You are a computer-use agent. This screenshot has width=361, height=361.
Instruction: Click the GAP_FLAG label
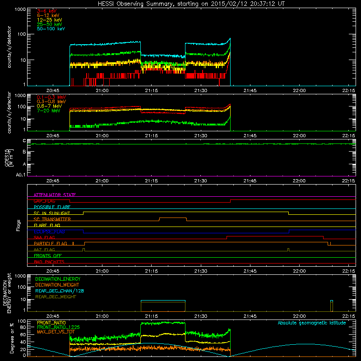(x=44, y=201)
